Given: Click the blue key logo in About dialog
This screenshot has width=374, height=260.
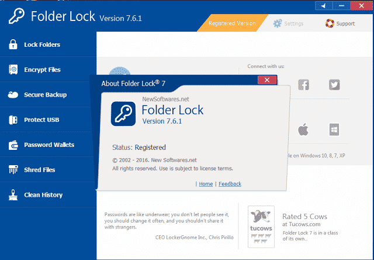Looking at the screenshot, I should pyautogui.click(x=123, y=112).
